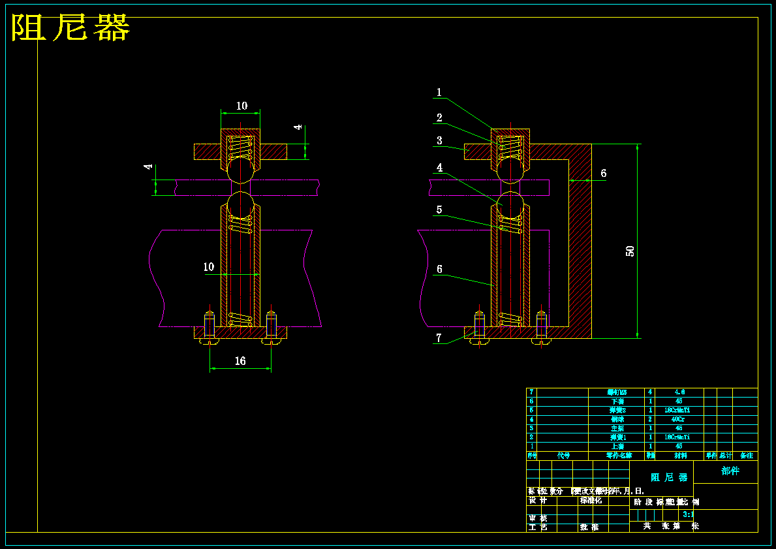Click the 4 dimension beside the magenta bar
This screenshot has height=549, width=776.
[x=148, y=167]
